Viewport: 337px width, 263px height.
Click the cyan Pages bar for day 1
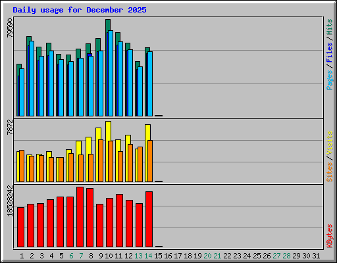[22, 92]
